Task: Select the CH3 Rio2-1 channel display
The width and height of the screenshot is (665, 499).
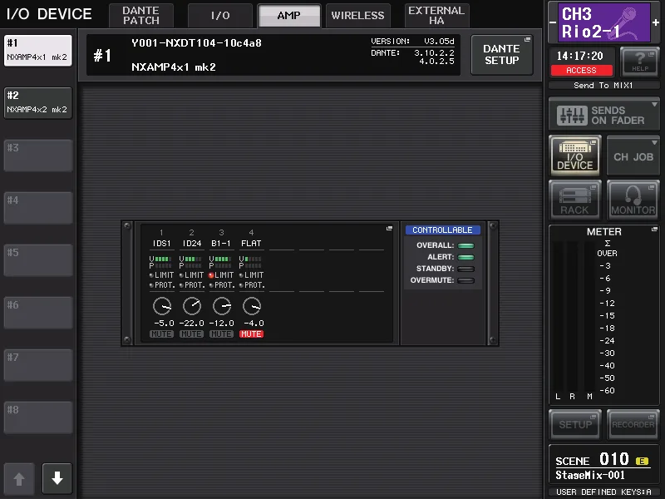Action: pyautogui.click(x=603, y=22)
